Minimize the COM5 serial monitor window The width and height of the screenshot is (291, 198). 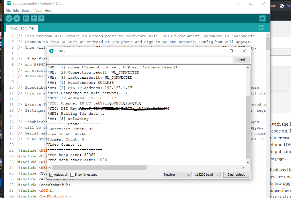(x=218, y=51)
